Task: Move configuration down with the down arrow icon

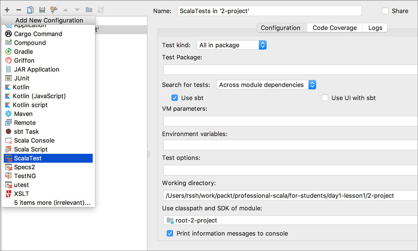Action: 77,10
